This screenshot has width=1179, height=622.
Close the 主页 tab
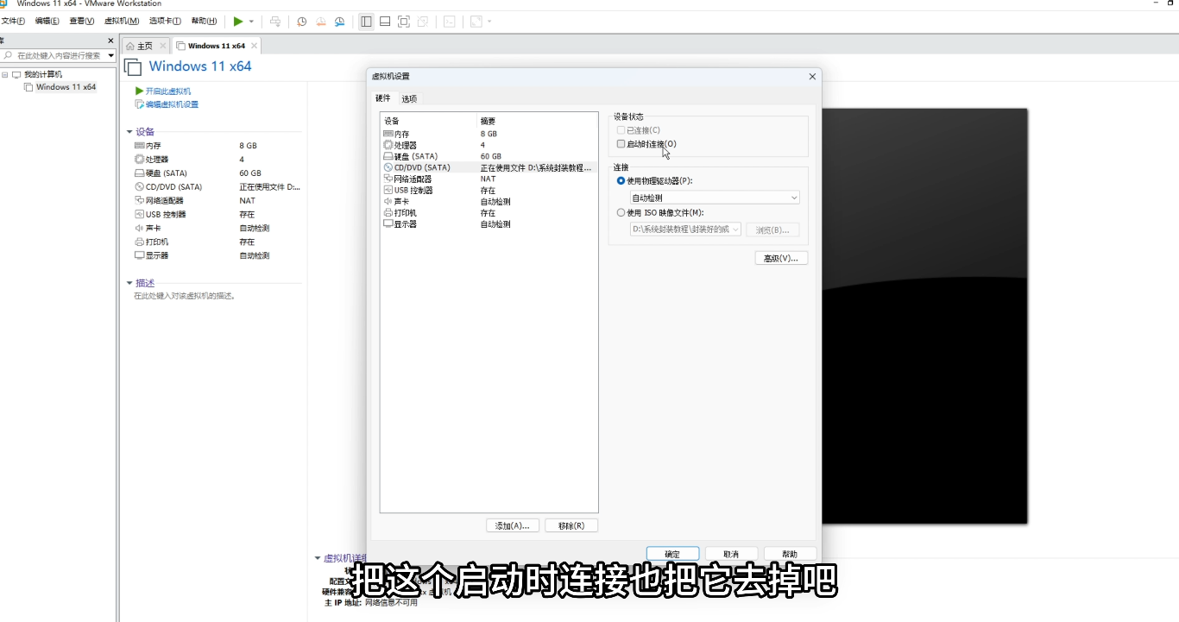[163, 46]
